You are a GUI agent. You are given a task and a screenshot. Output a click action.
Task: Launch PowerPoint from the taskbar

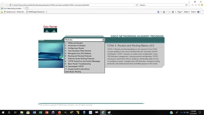[x=47, y=112]
